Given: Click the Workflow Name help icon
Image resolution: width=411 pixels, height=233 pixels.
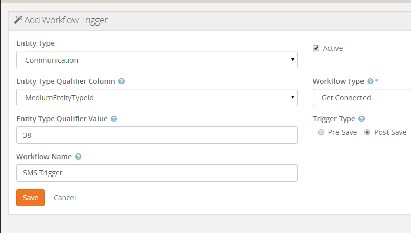Looking at the screenshot, I should pyautogui.click(x=78, y=157).
